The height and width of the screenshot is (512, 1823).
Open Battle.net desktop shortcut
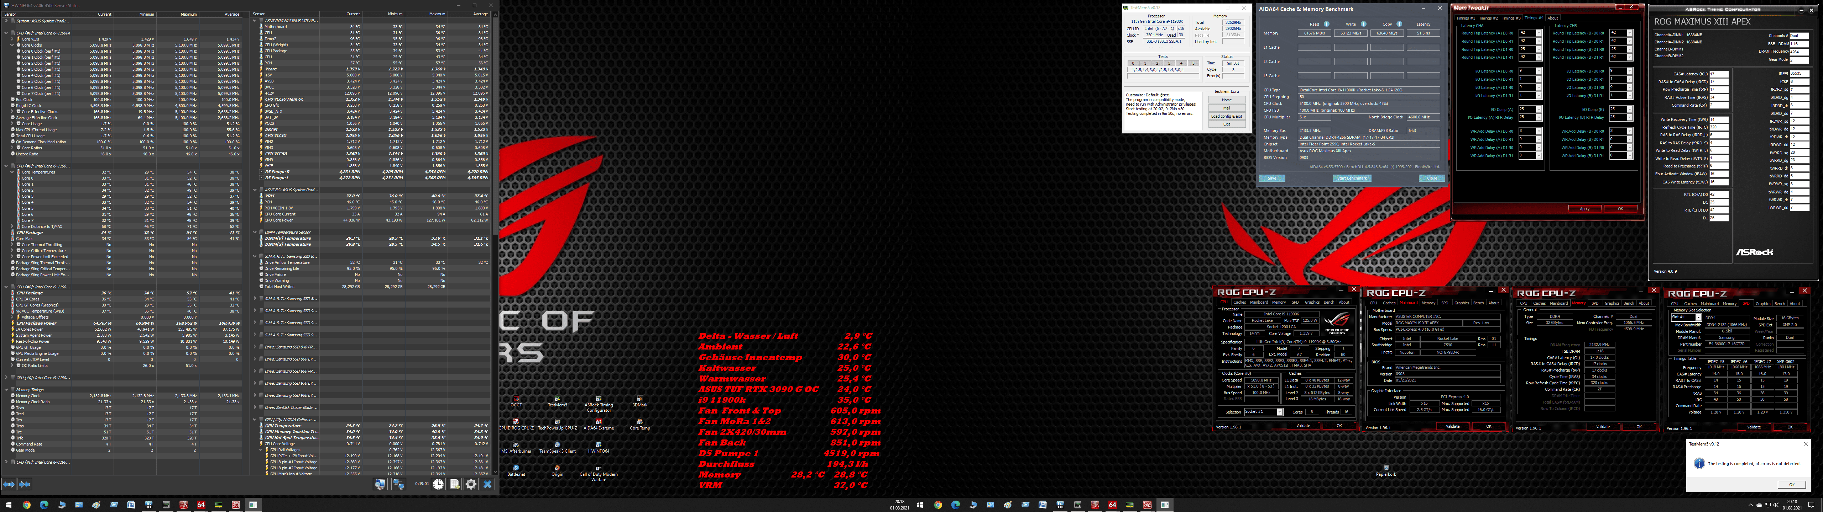coord(517,470)
